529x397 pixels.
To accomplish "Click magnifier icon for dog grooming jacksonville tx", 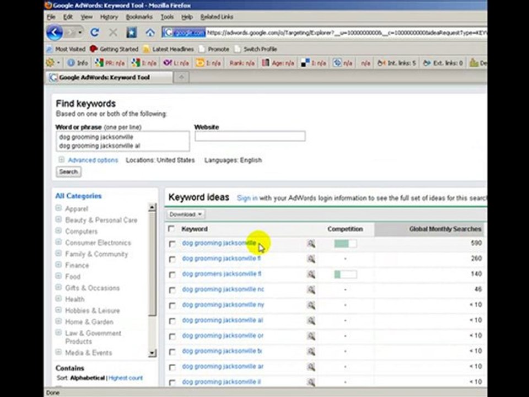I will pyautogui.click(x=311, y=351).
